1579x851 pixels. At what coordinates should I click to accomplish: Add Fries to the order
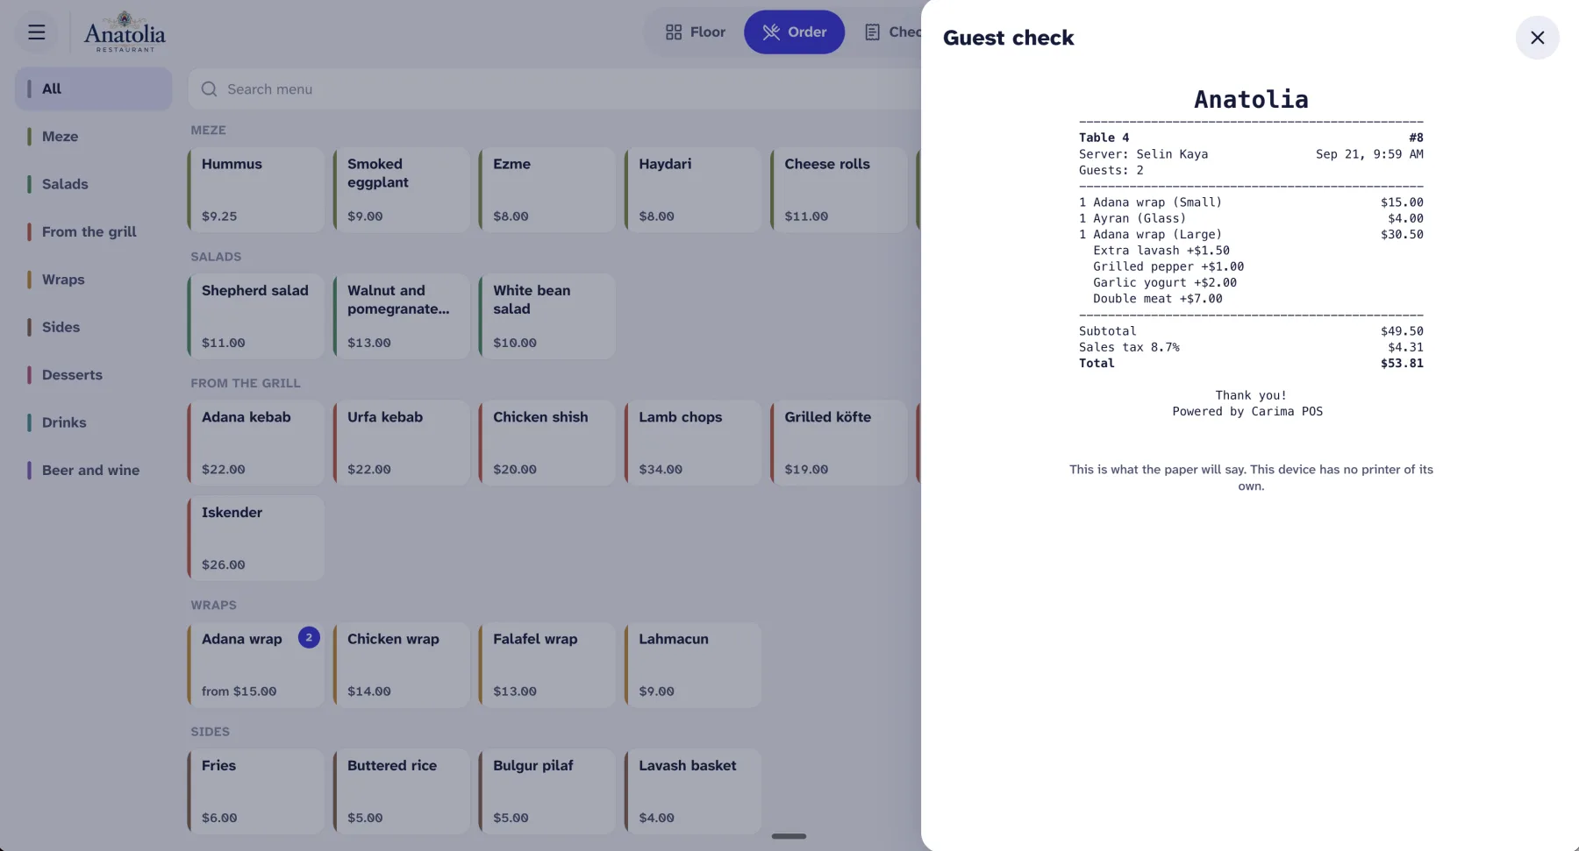256,791
